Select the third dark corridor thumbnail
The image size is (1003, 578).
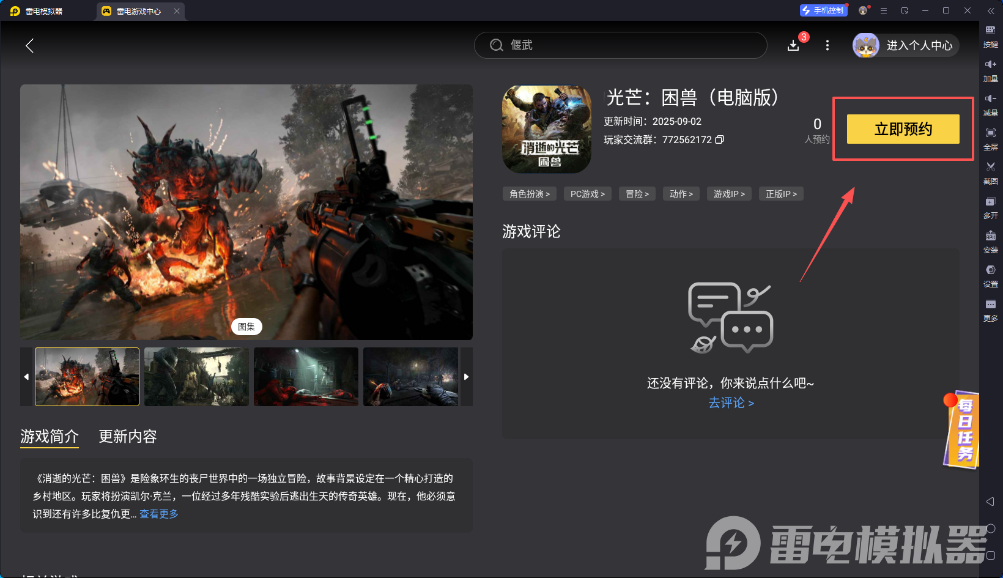[x=306, y=377]
